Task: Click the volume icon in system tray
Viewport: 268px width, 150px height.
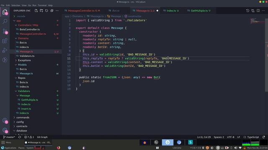Action: (x=236, y=148)
